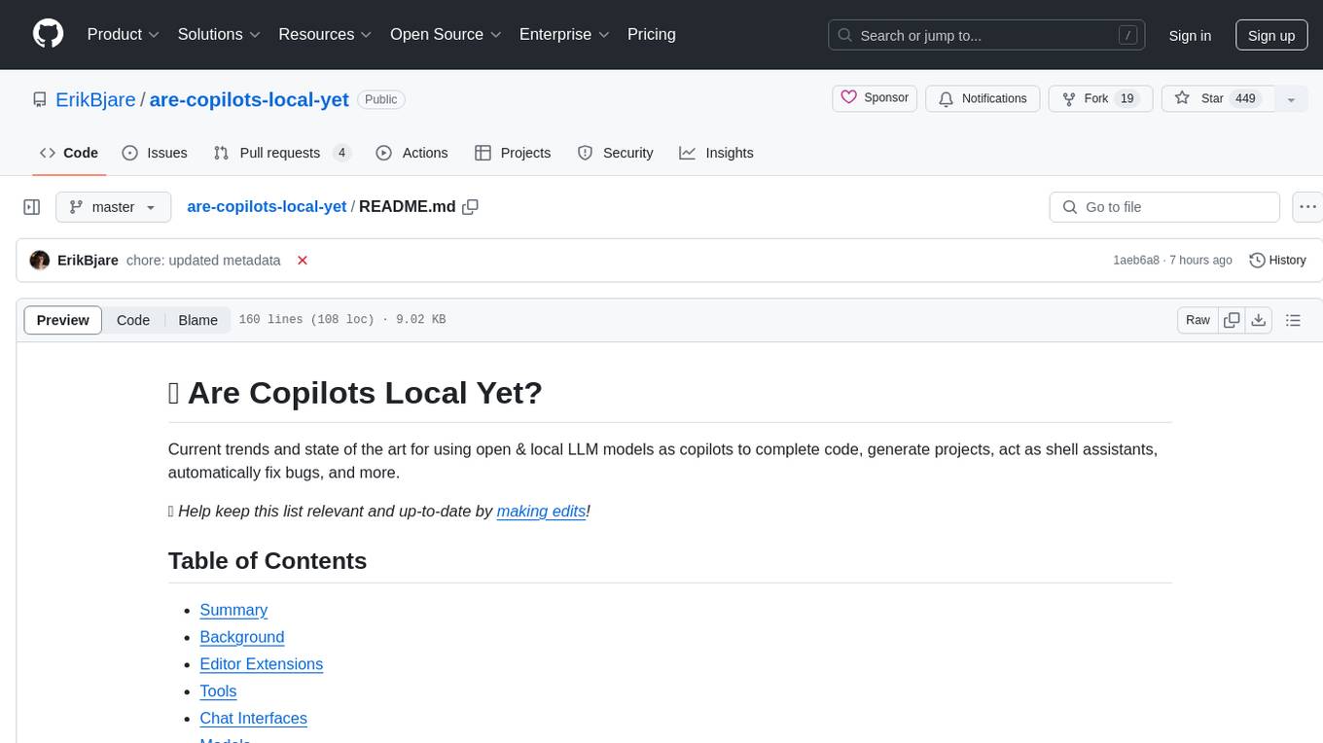Focus the Search or jump to field
The image size is (1323, 743).
tap(988, 35)
